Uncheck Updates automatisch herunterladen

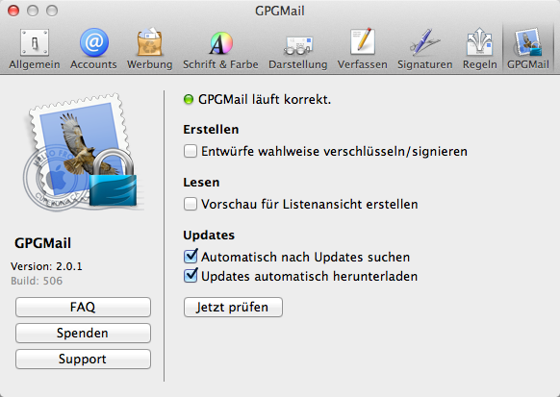coord(191,276)
